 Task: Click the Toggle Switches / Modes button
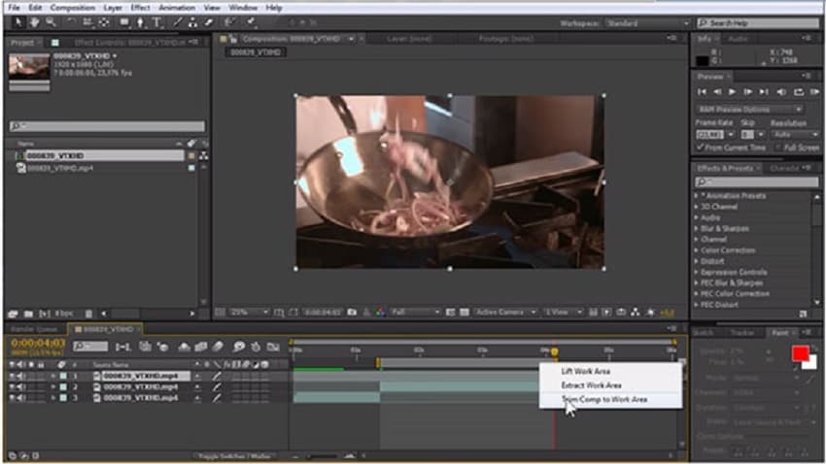pyautogui.click(x=234, y=456)
